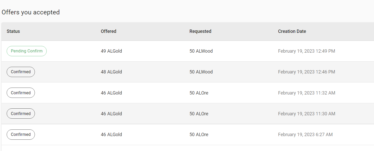Sort by the Requested column header
The height and width of the screenshot is (151, 374).
pos(200,31)
